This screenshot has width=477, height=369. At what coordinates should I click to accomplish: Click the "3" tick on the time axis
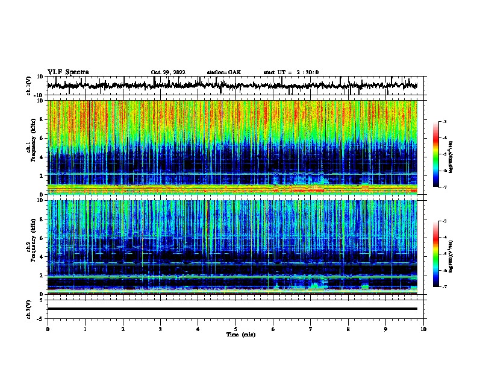tap(160, 329)
